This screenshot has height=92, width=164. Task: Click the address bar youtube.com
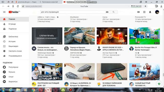coord(34,6)
